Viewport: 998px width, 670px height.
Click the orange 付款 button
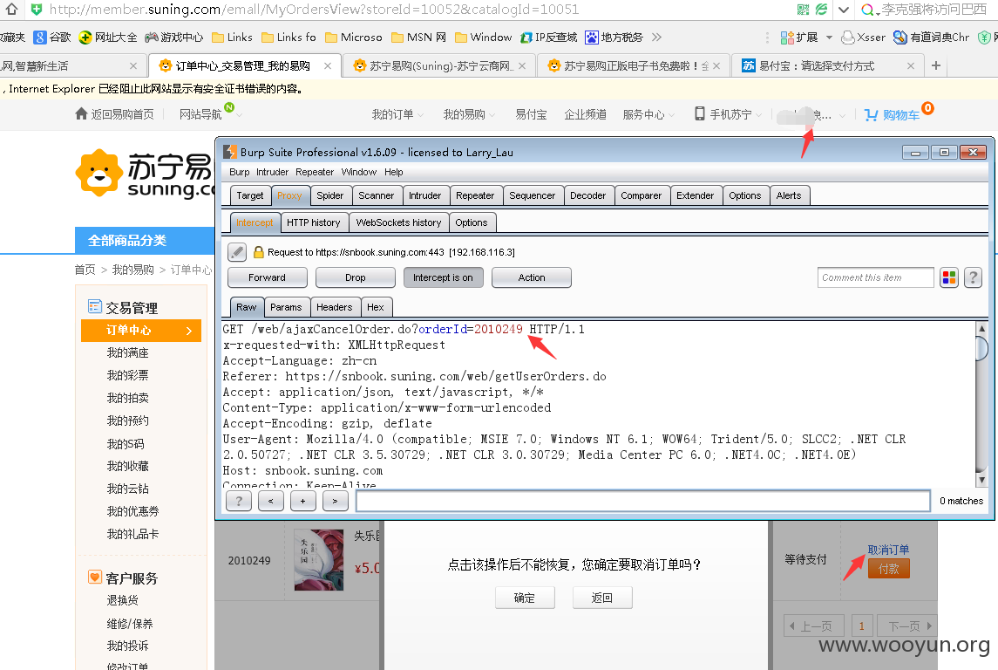888,569
